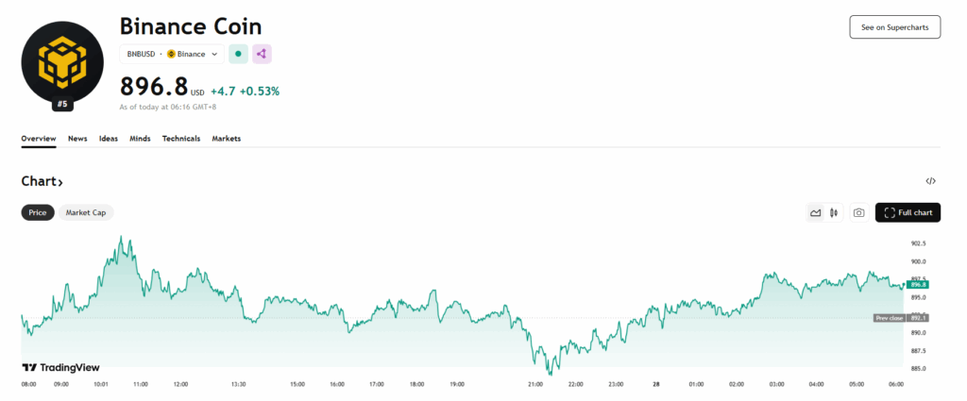Viewport: 967px width, 401px height.
Task: Switch to area chart style
Action: (815, 213)
